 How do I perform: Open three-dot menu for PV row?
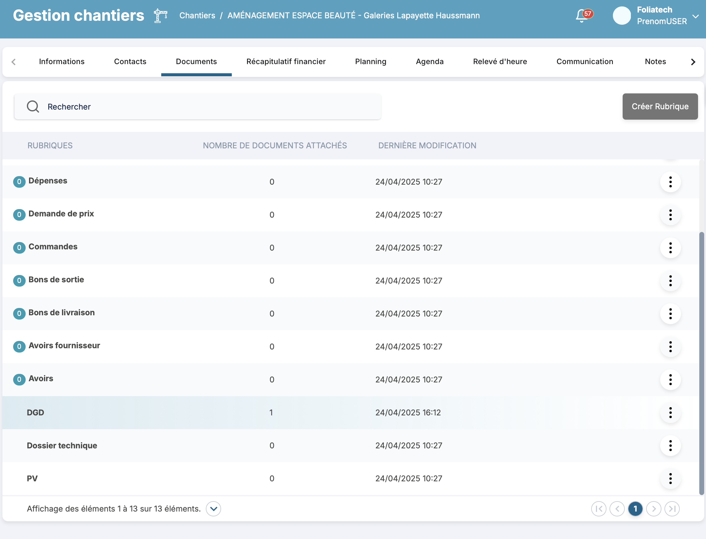[x=670, y=478]
